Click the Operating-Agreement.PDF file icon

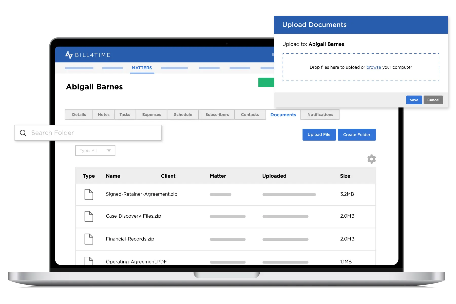(x=89, y=261)
